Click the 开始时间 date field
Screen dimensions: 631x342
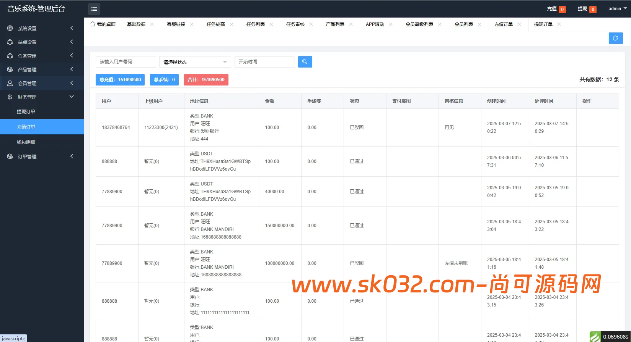point(265,62)
